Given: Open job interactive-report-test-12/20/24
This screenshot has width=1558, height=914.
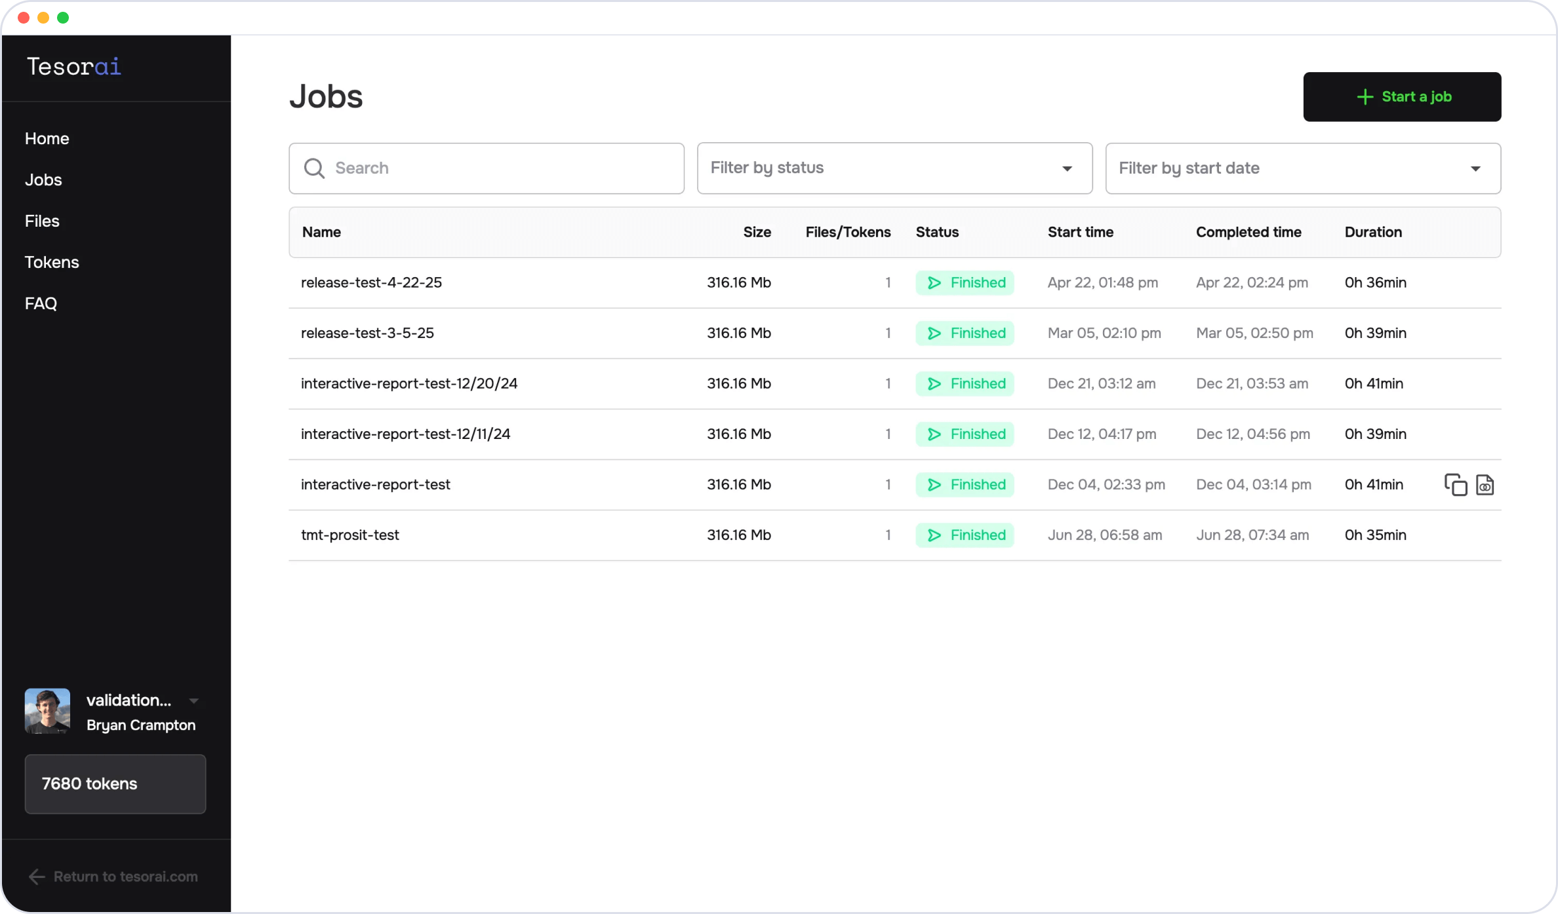Looking at the screenshot, I should coord(409,384).
